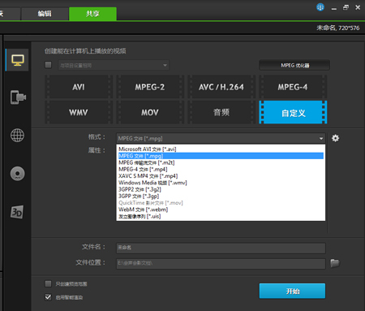
Task: Choose the 音频 audio tile
Action: pos(221,112)
